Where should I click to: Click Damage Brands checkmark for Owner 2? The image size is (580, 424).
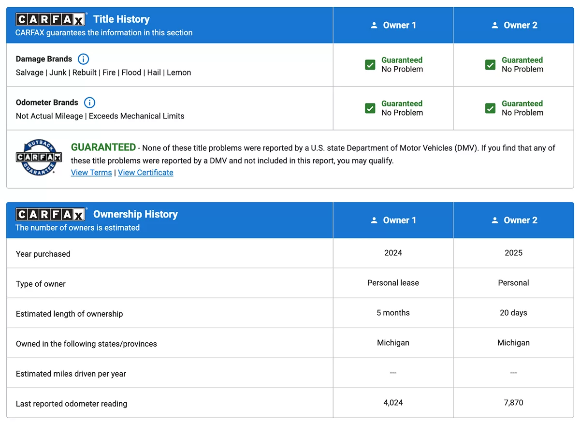(490, 65)
